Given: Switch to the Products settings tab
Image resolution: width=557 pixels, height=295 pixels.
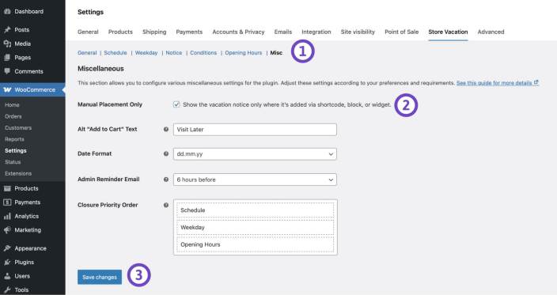Looking at the screenshot, I should click(120, 32).
